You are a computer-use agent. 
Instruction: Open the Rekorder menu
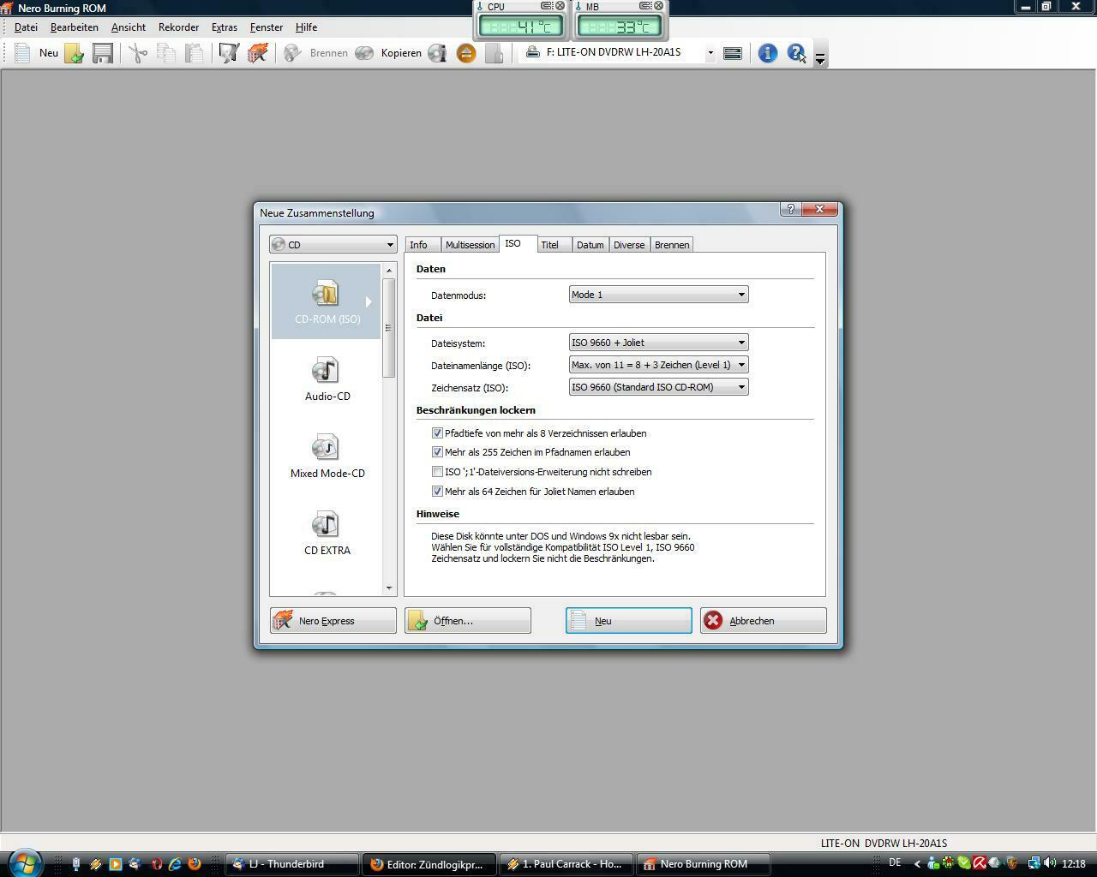[178, 27]
